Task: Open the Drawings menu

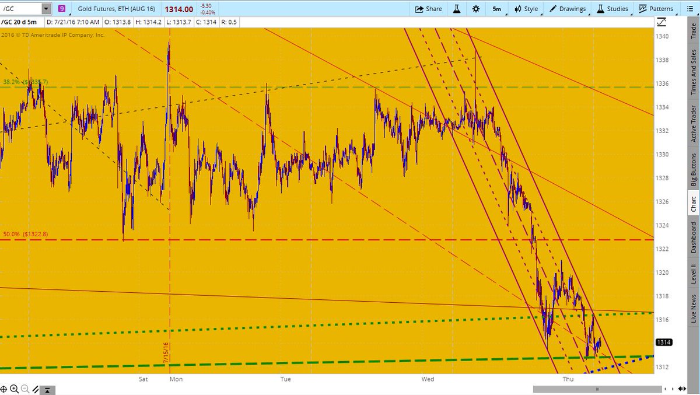Action: 566,9
